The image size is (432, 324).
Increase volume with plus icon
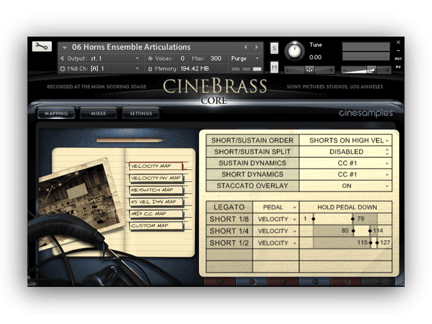[387, 70]
